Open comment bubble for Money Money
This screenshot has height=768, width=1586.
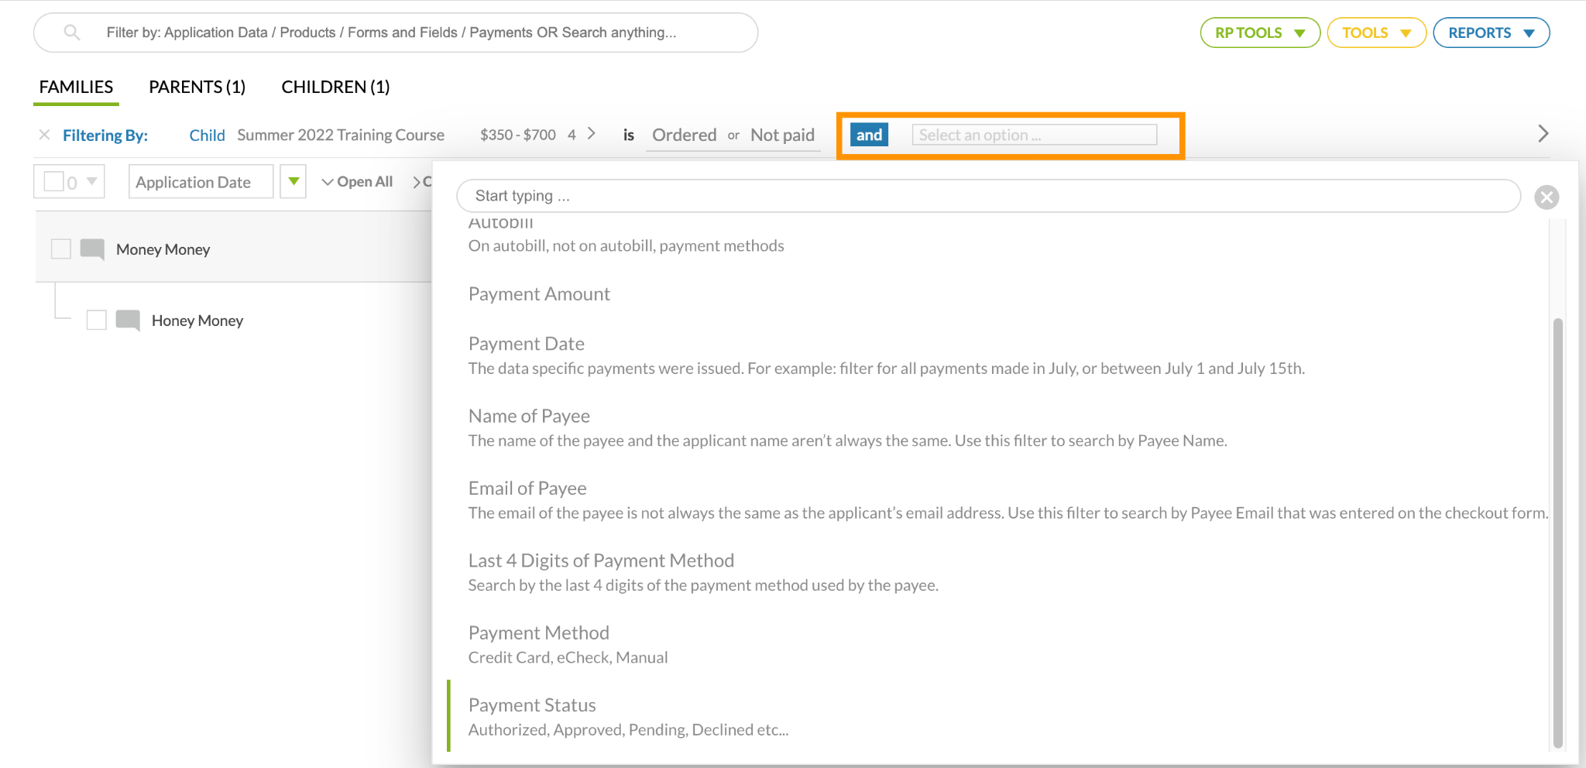92,249
